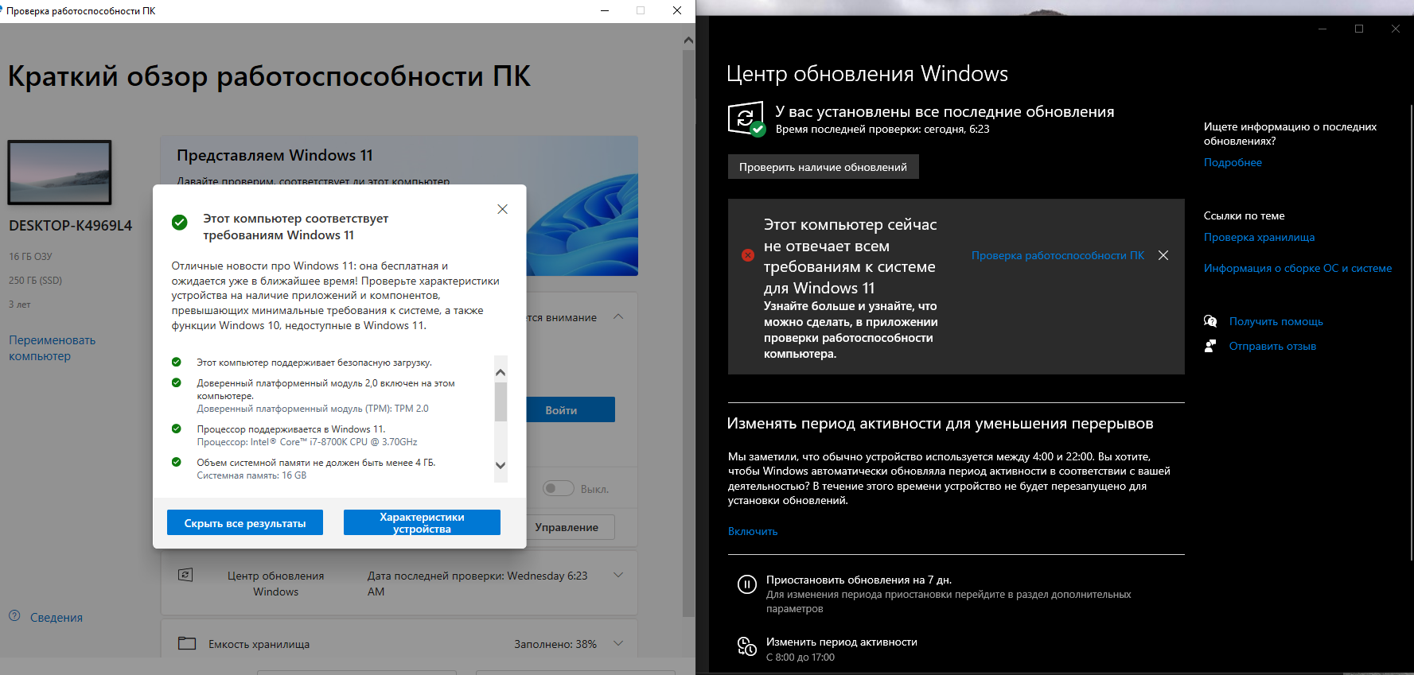Screen dimensions: 1414x675
Task: Click 'Переименовать компьютер' link
Action: click(x=53, y=347)
